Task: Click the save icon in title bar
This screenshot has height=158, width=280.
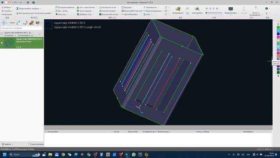Action: point(15,2)
